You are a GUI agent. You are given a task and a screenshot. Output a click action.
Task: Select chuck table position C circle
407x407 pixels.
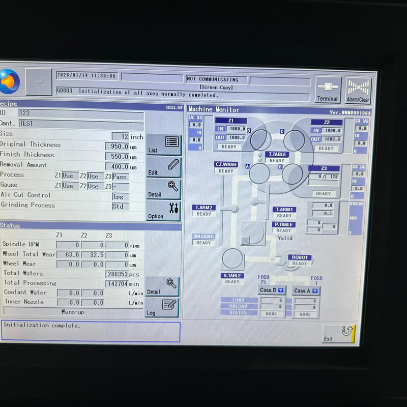coord(294,140)
